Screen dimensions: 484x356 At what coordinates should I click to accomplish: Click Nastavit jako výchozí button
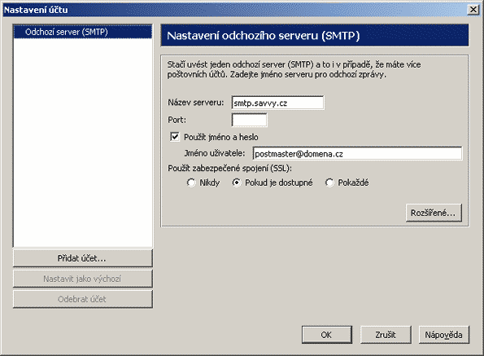(x=83, y=279)
